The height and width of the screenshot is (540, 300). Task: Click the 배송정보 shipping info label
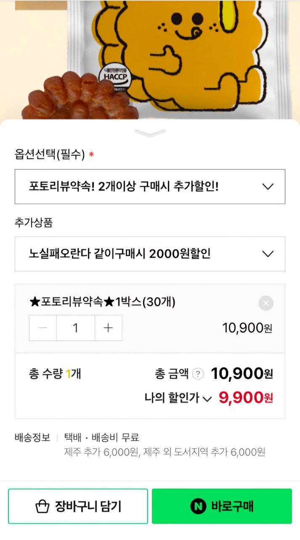(x=32, y=437)
